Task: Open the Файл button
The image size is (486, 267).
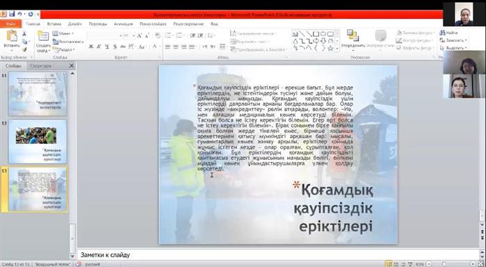Action: point(11,24)
